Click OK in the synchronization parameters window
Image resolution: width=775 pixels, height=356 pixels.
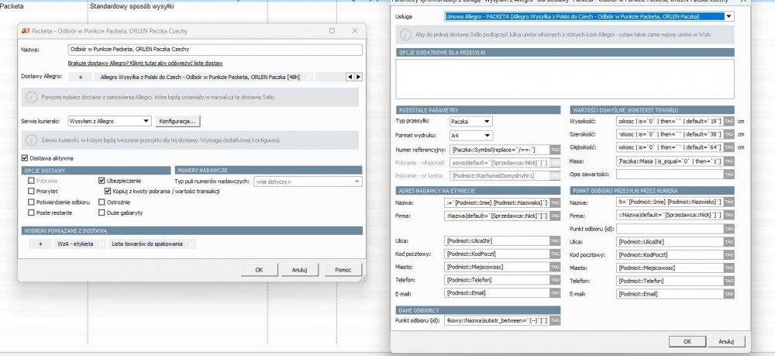coord(687,341)
